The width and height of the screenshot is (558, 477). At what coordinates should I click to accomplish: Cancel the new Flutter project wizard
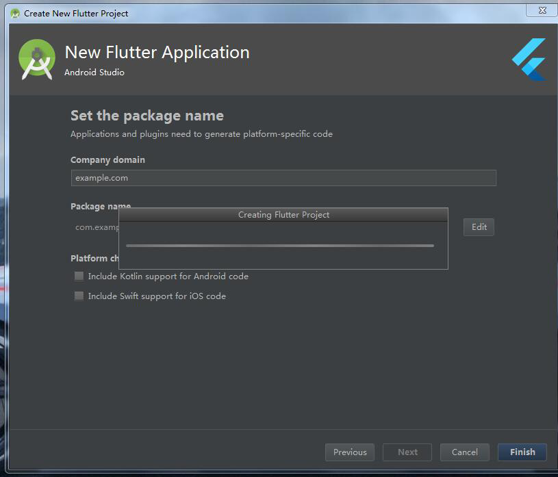point(464,452)
